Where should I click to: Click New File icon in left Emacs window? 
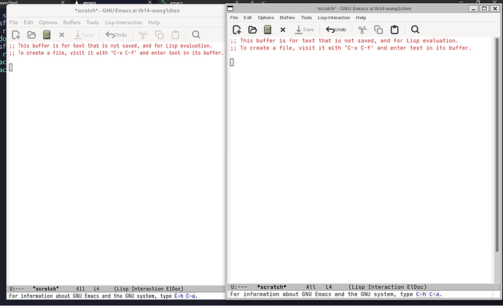pos(16,35)
